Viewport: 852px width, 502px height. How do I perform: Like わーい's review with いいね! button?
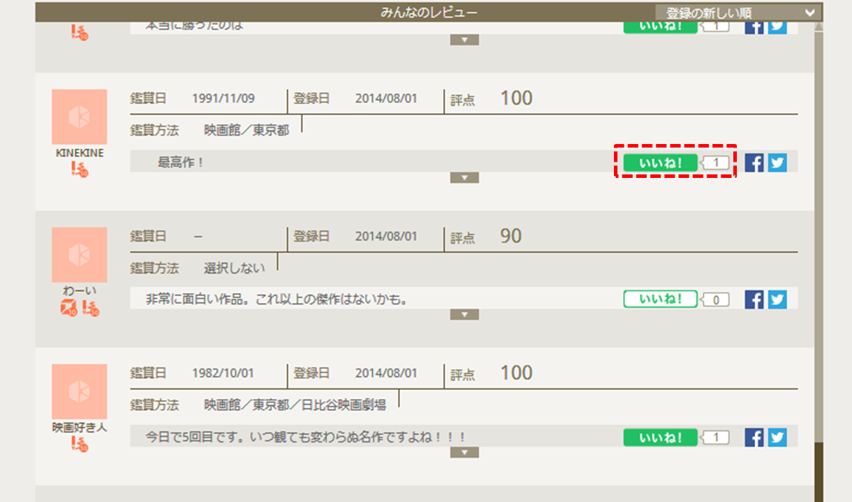pyautogui.click(x=660, y=299)
